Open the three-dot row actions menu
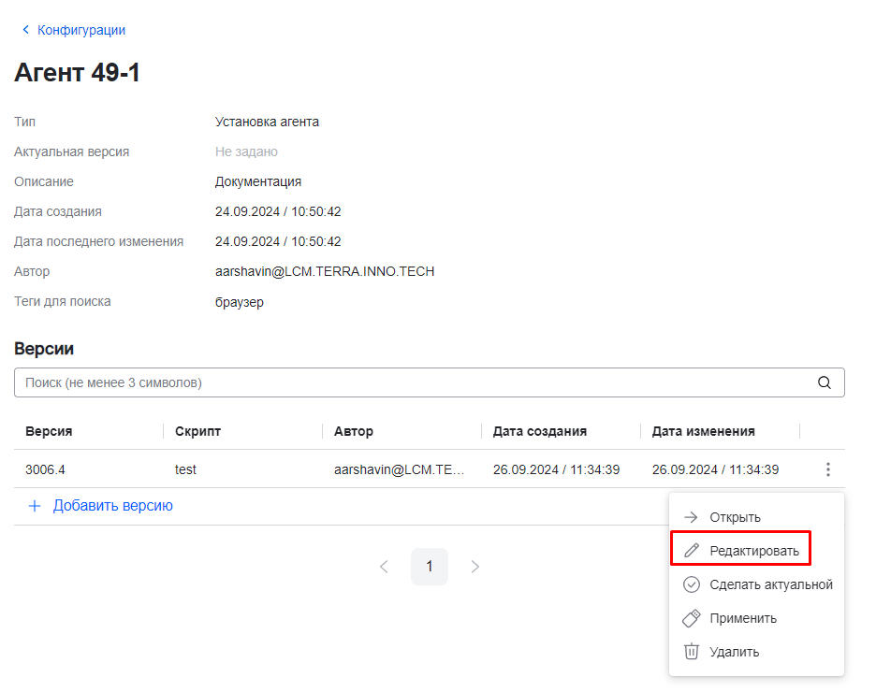Image resolution: width=876 pixels, height=692 pixels. 827,469
